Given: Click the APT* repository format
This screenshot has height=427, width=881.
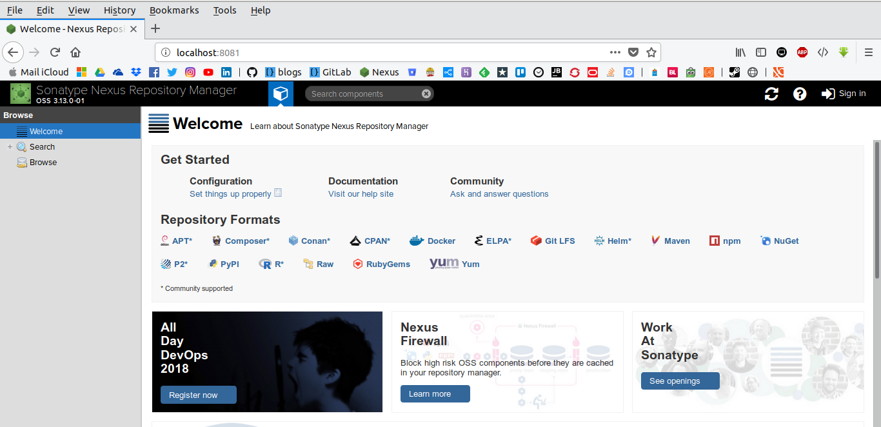Looking at the screenshot, I should coord(176,241).
